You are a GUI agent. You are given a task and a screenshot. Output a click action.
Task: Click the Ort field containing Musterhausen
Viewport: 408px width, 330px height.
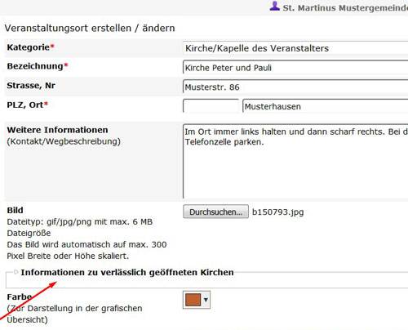(326, 106)
